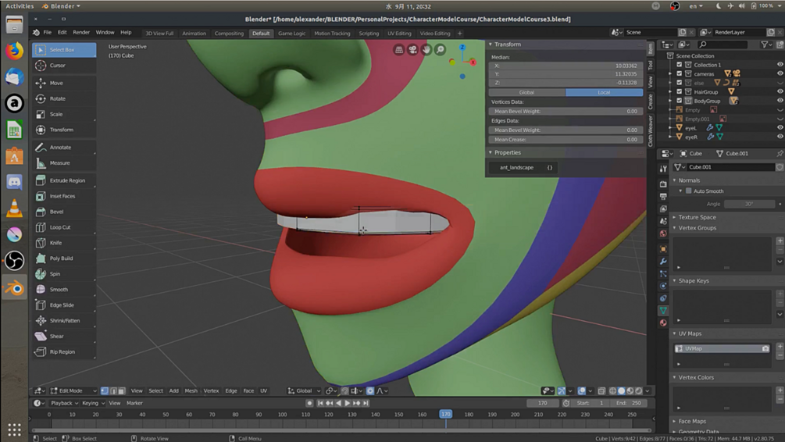Screen dimensions: 785x442
Task: Collapse the Properties panel section
Action: (x=490, y=152)
